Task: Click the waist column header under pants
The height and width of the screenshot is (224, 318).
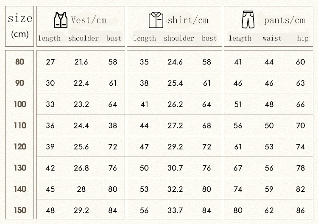Action: [272, 39]
